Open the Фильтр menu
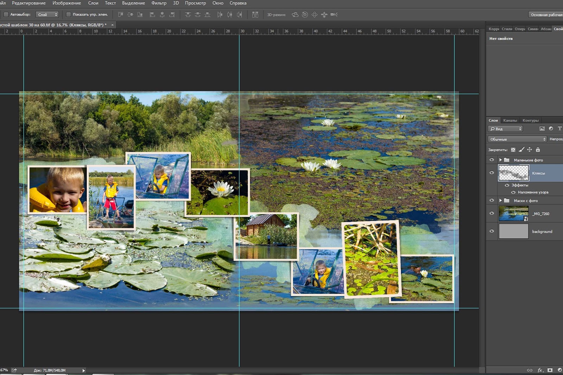 [159, 3]
